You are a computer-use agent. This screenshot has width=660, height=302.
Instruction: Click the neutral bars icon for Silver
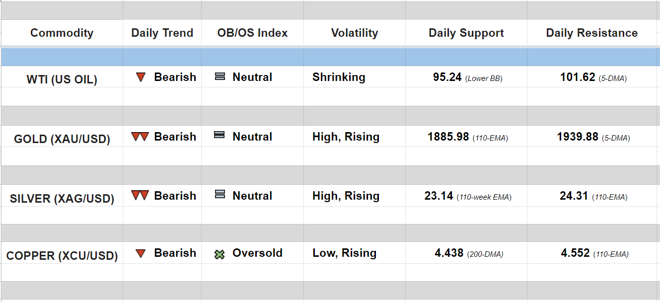coord(220,195)
